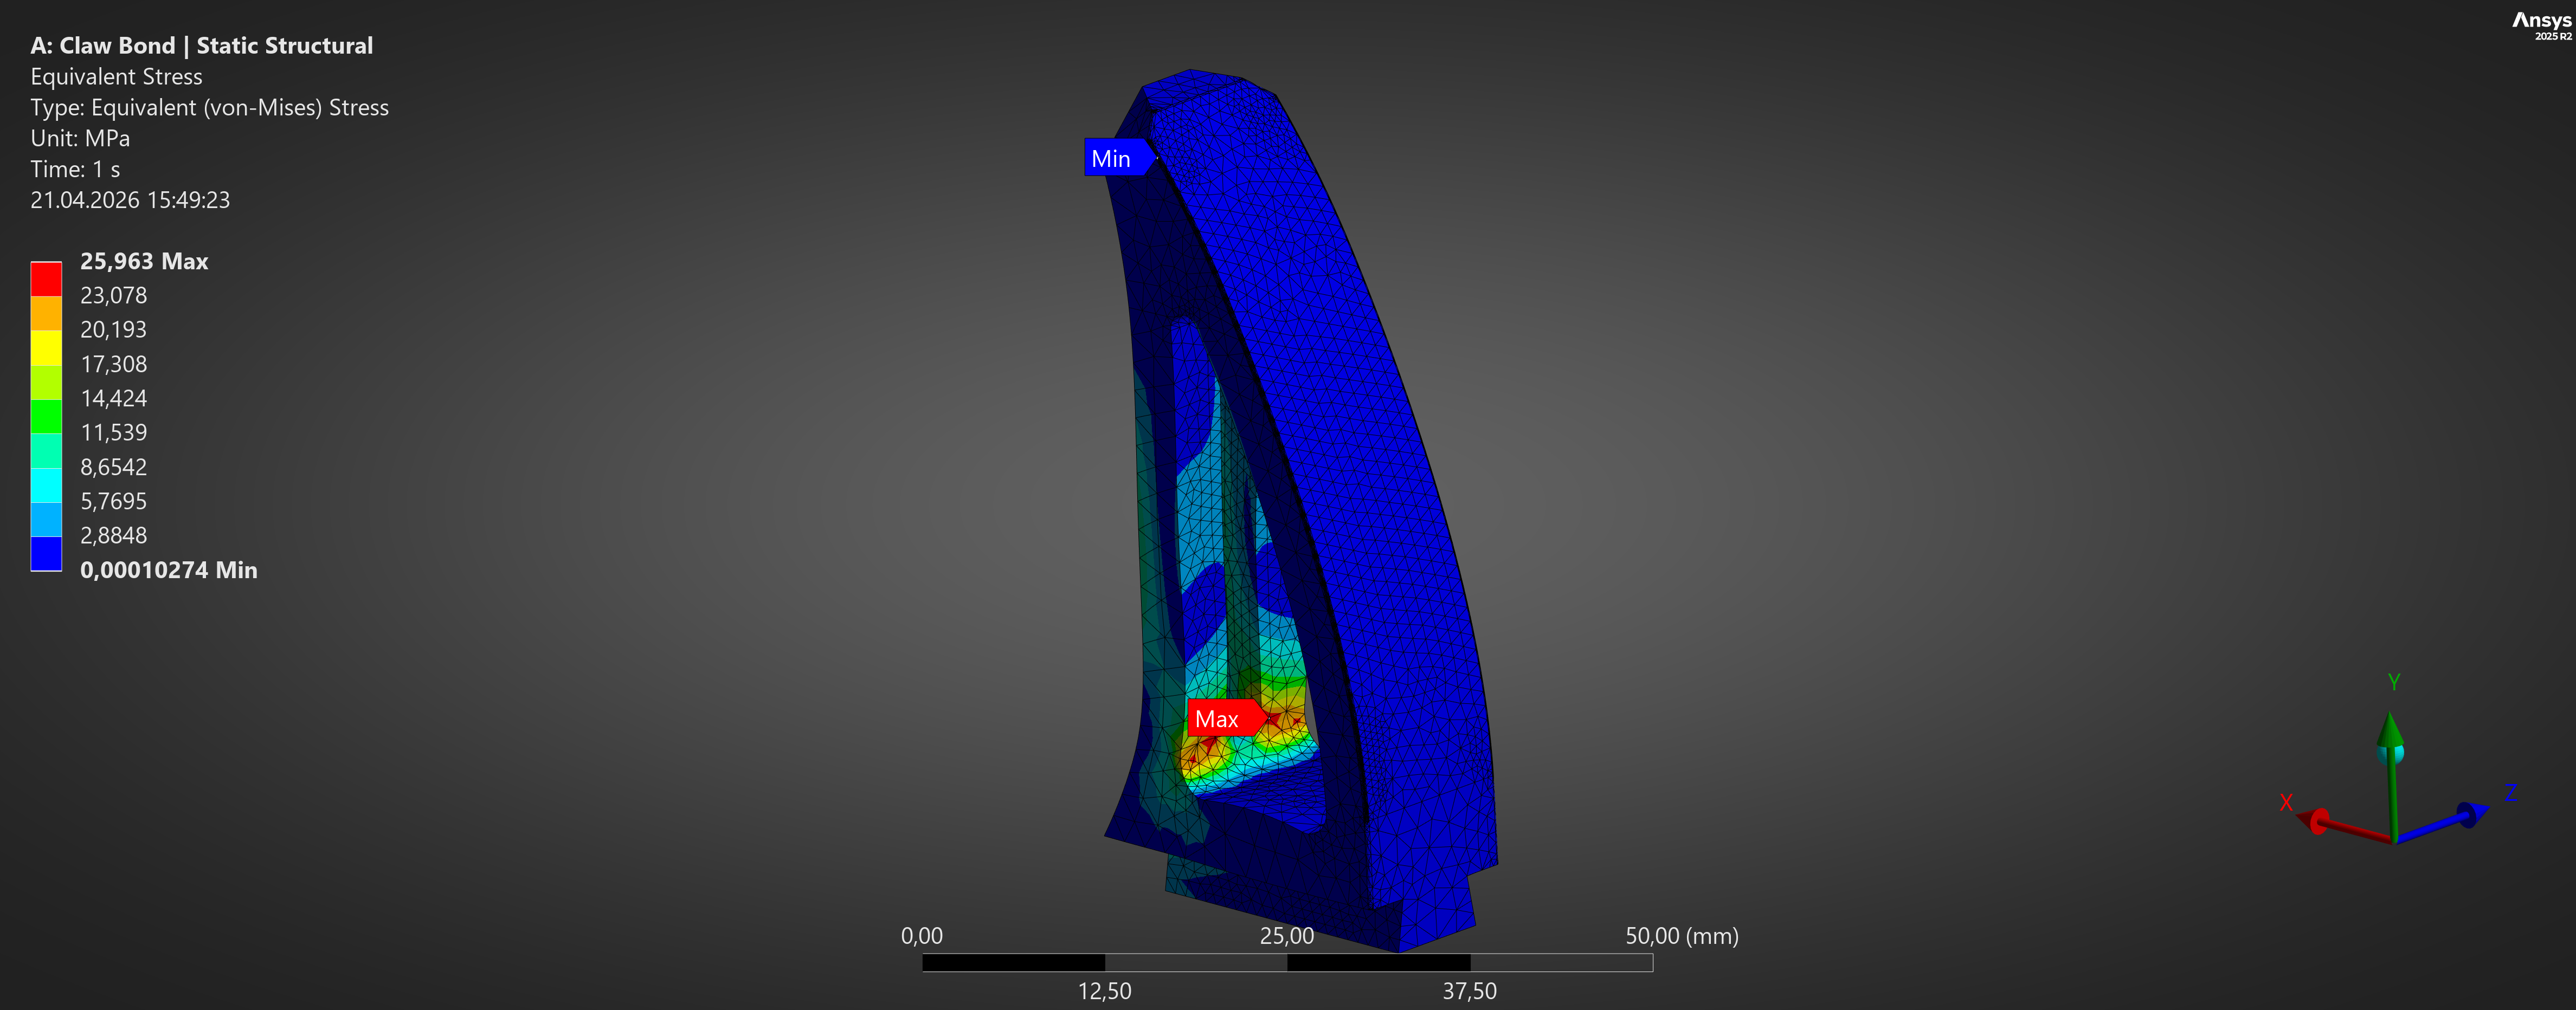The height and width of the screenshot is (1010, 2576).
Task: Click the Unit: MPa text line
Action: pos(80,138)
